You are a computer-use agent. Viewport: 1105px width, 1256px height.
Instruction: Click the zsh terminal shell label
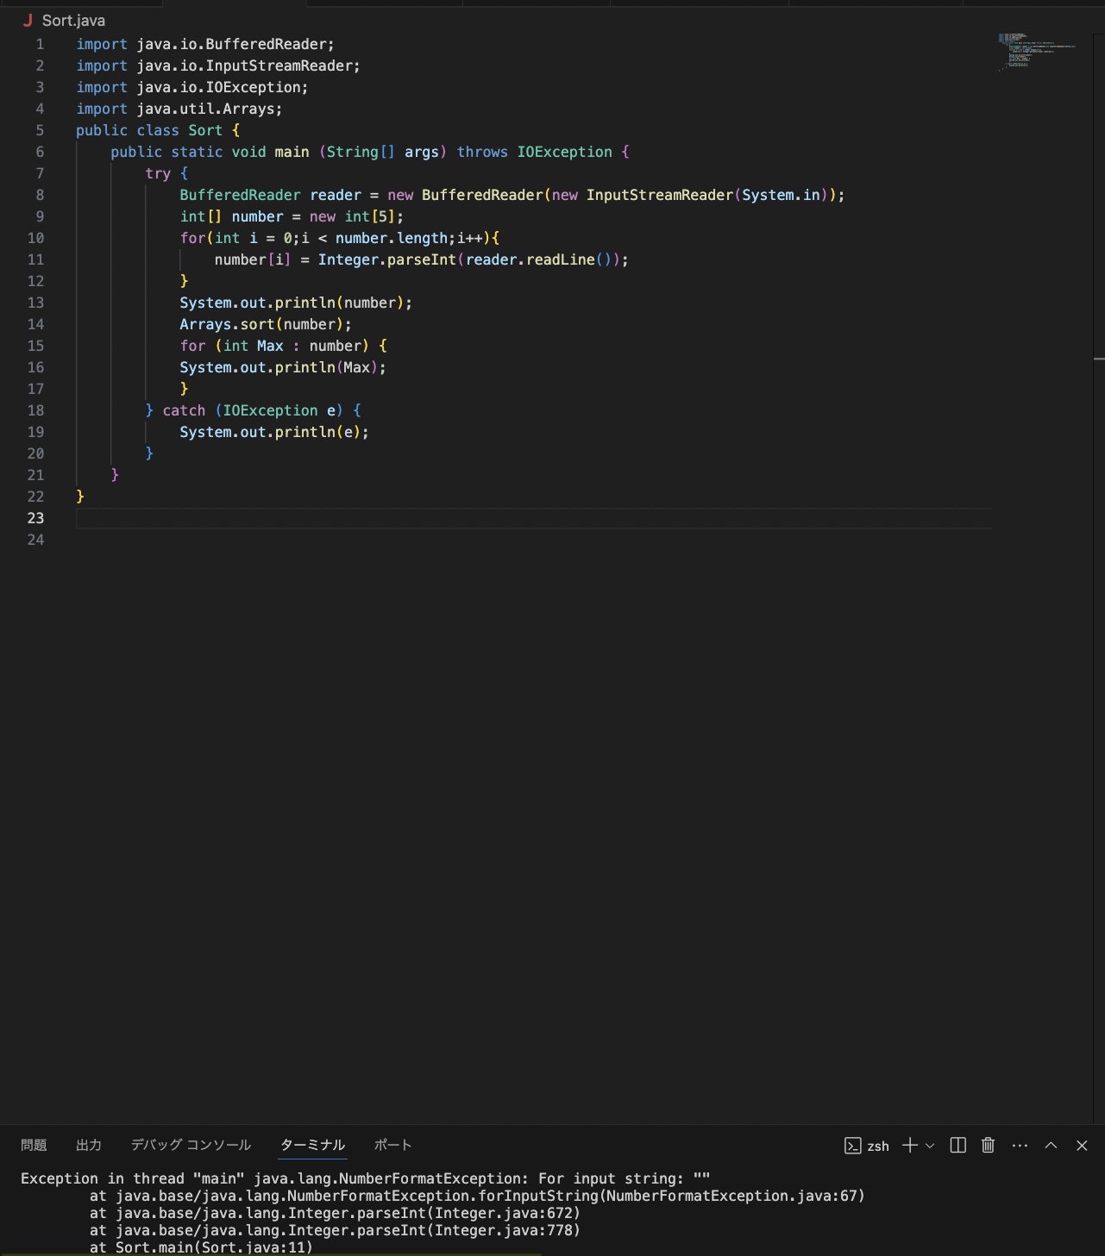(878, 1146)
